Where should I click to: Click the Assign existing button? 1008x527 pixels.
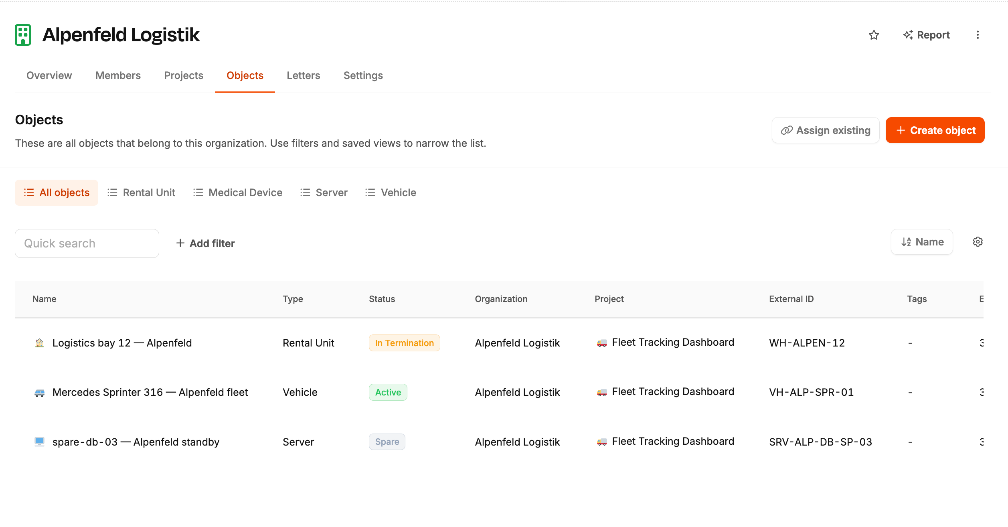pyautogui.click(x=826, y=130)
